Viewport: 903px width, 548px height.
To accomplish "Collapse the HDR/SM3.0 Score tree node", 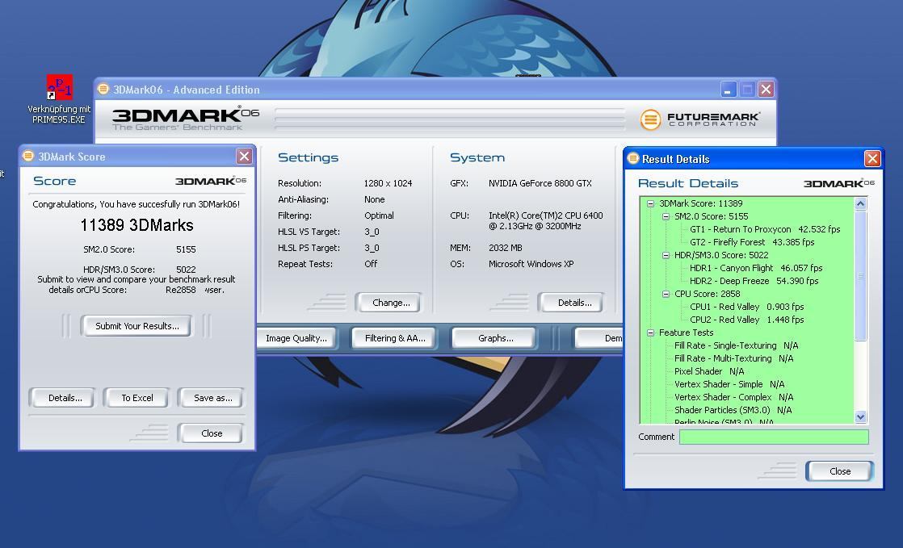I will (666, 255).
